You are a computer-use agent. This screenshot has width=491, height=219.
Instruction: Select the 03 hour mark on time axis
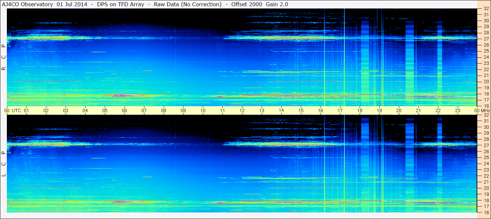pos(66,110)
